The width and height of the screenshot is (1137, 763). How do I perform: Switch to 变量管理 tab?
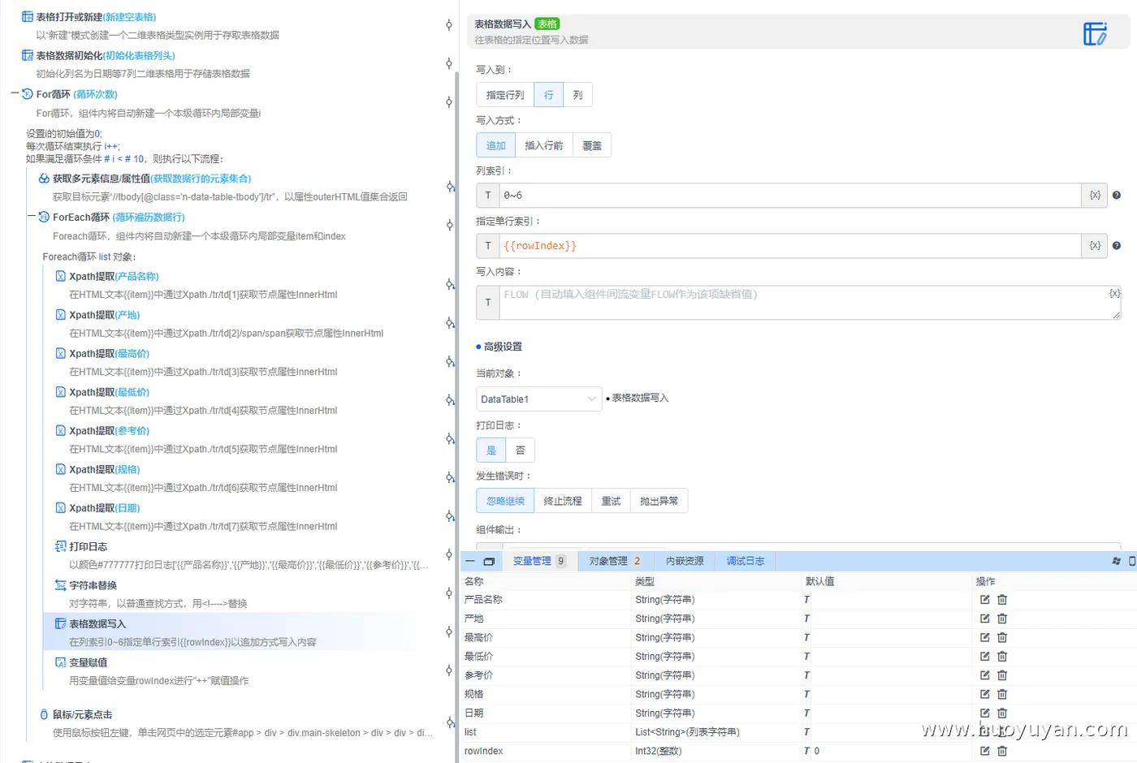point(539,561)
